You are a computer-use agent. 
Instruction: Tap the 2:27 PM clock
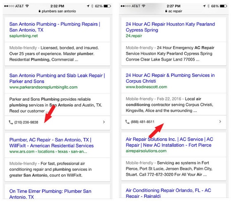coord(174,6)
